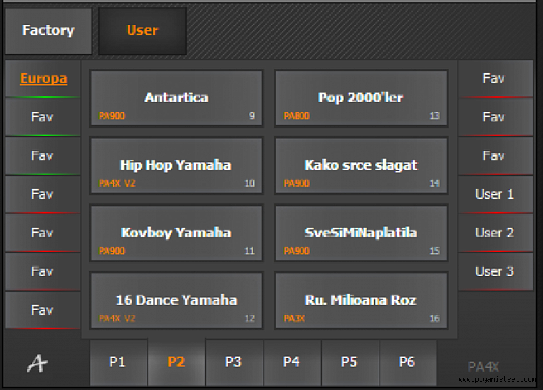The width and height of the screenshot is (543, 390).
Task: Open the Europa category
Action: [43, 79]
